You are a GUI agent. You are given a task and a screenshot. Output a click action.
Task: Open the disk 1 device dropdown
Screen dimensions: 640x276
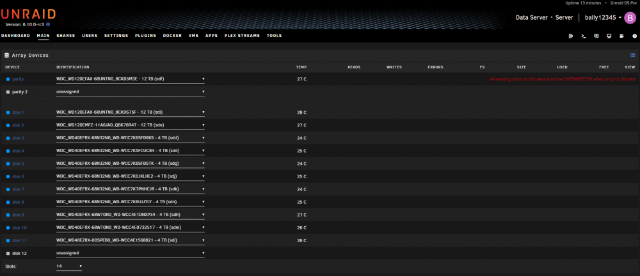pyautogui.click(x=130, y=112)
